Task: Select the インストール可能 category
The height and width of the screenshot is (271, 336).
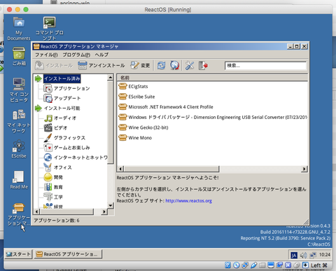Action: 62,109
